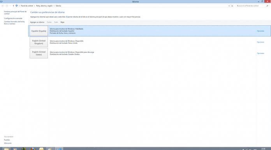Click the window icon in the title bar
271x150 pixels.
pyautogui.click(x=2, y=2)
